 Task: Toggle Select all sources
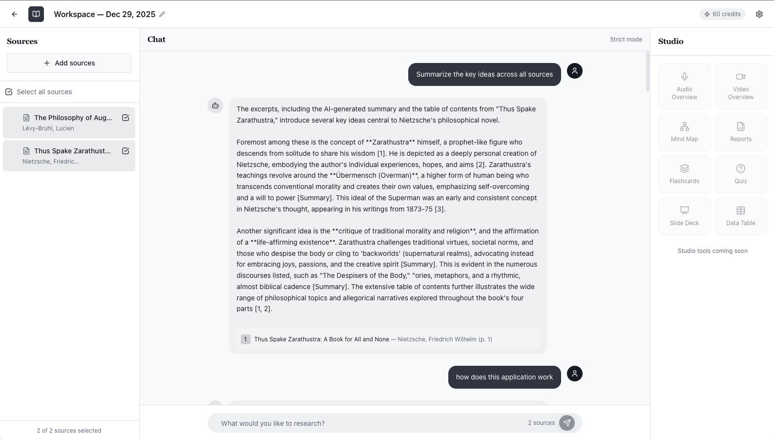[x=9, y=91]
